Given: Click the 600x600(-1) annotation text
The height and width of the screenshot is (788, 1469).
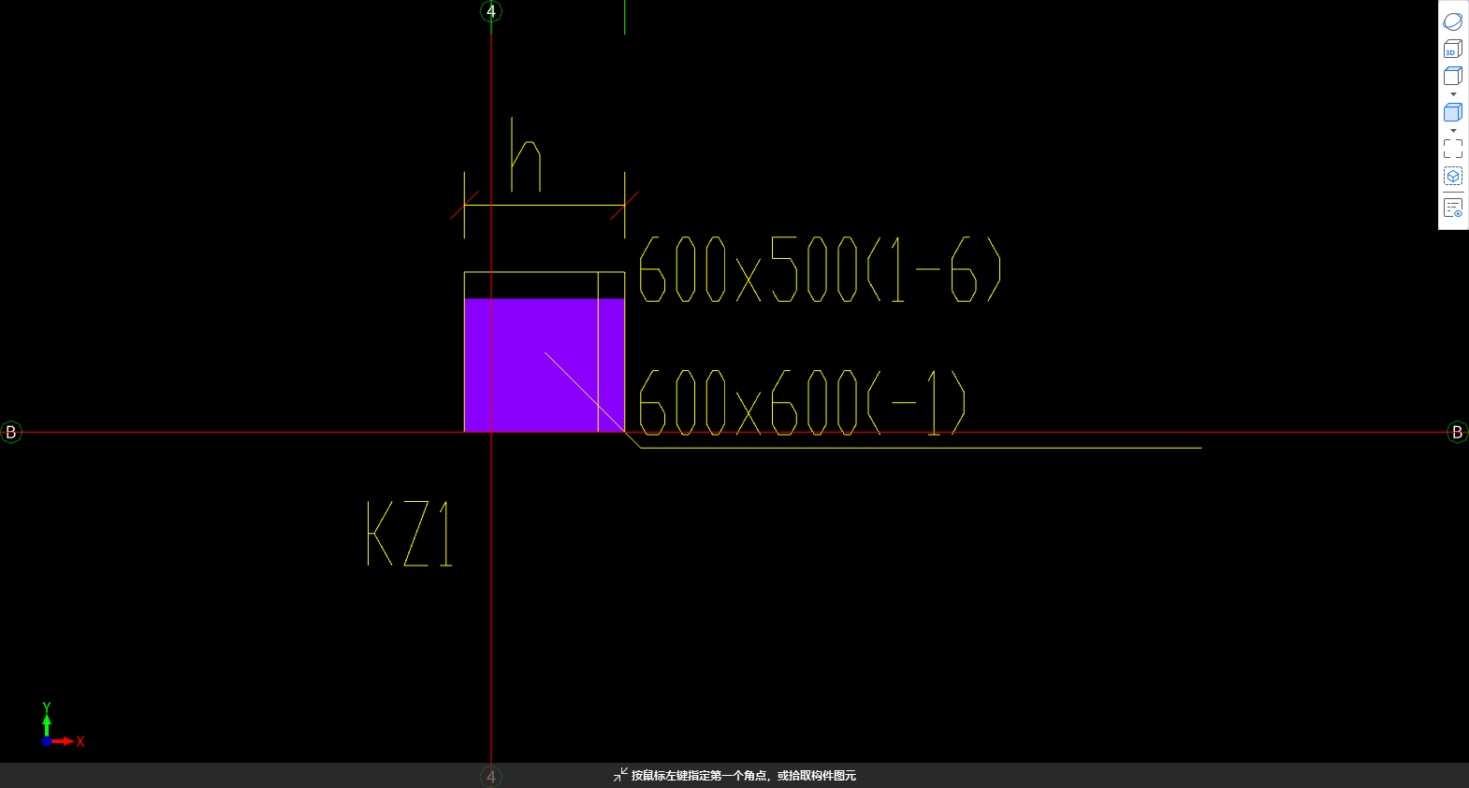Looking at the screenshot, I should pos(802,402).
